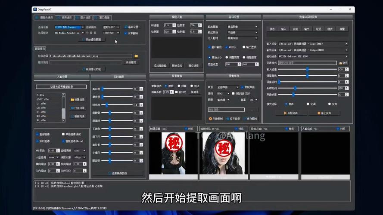Click the 开始推流 start streaming button
This screenshot has width=383, height=215.
(131, 62)
